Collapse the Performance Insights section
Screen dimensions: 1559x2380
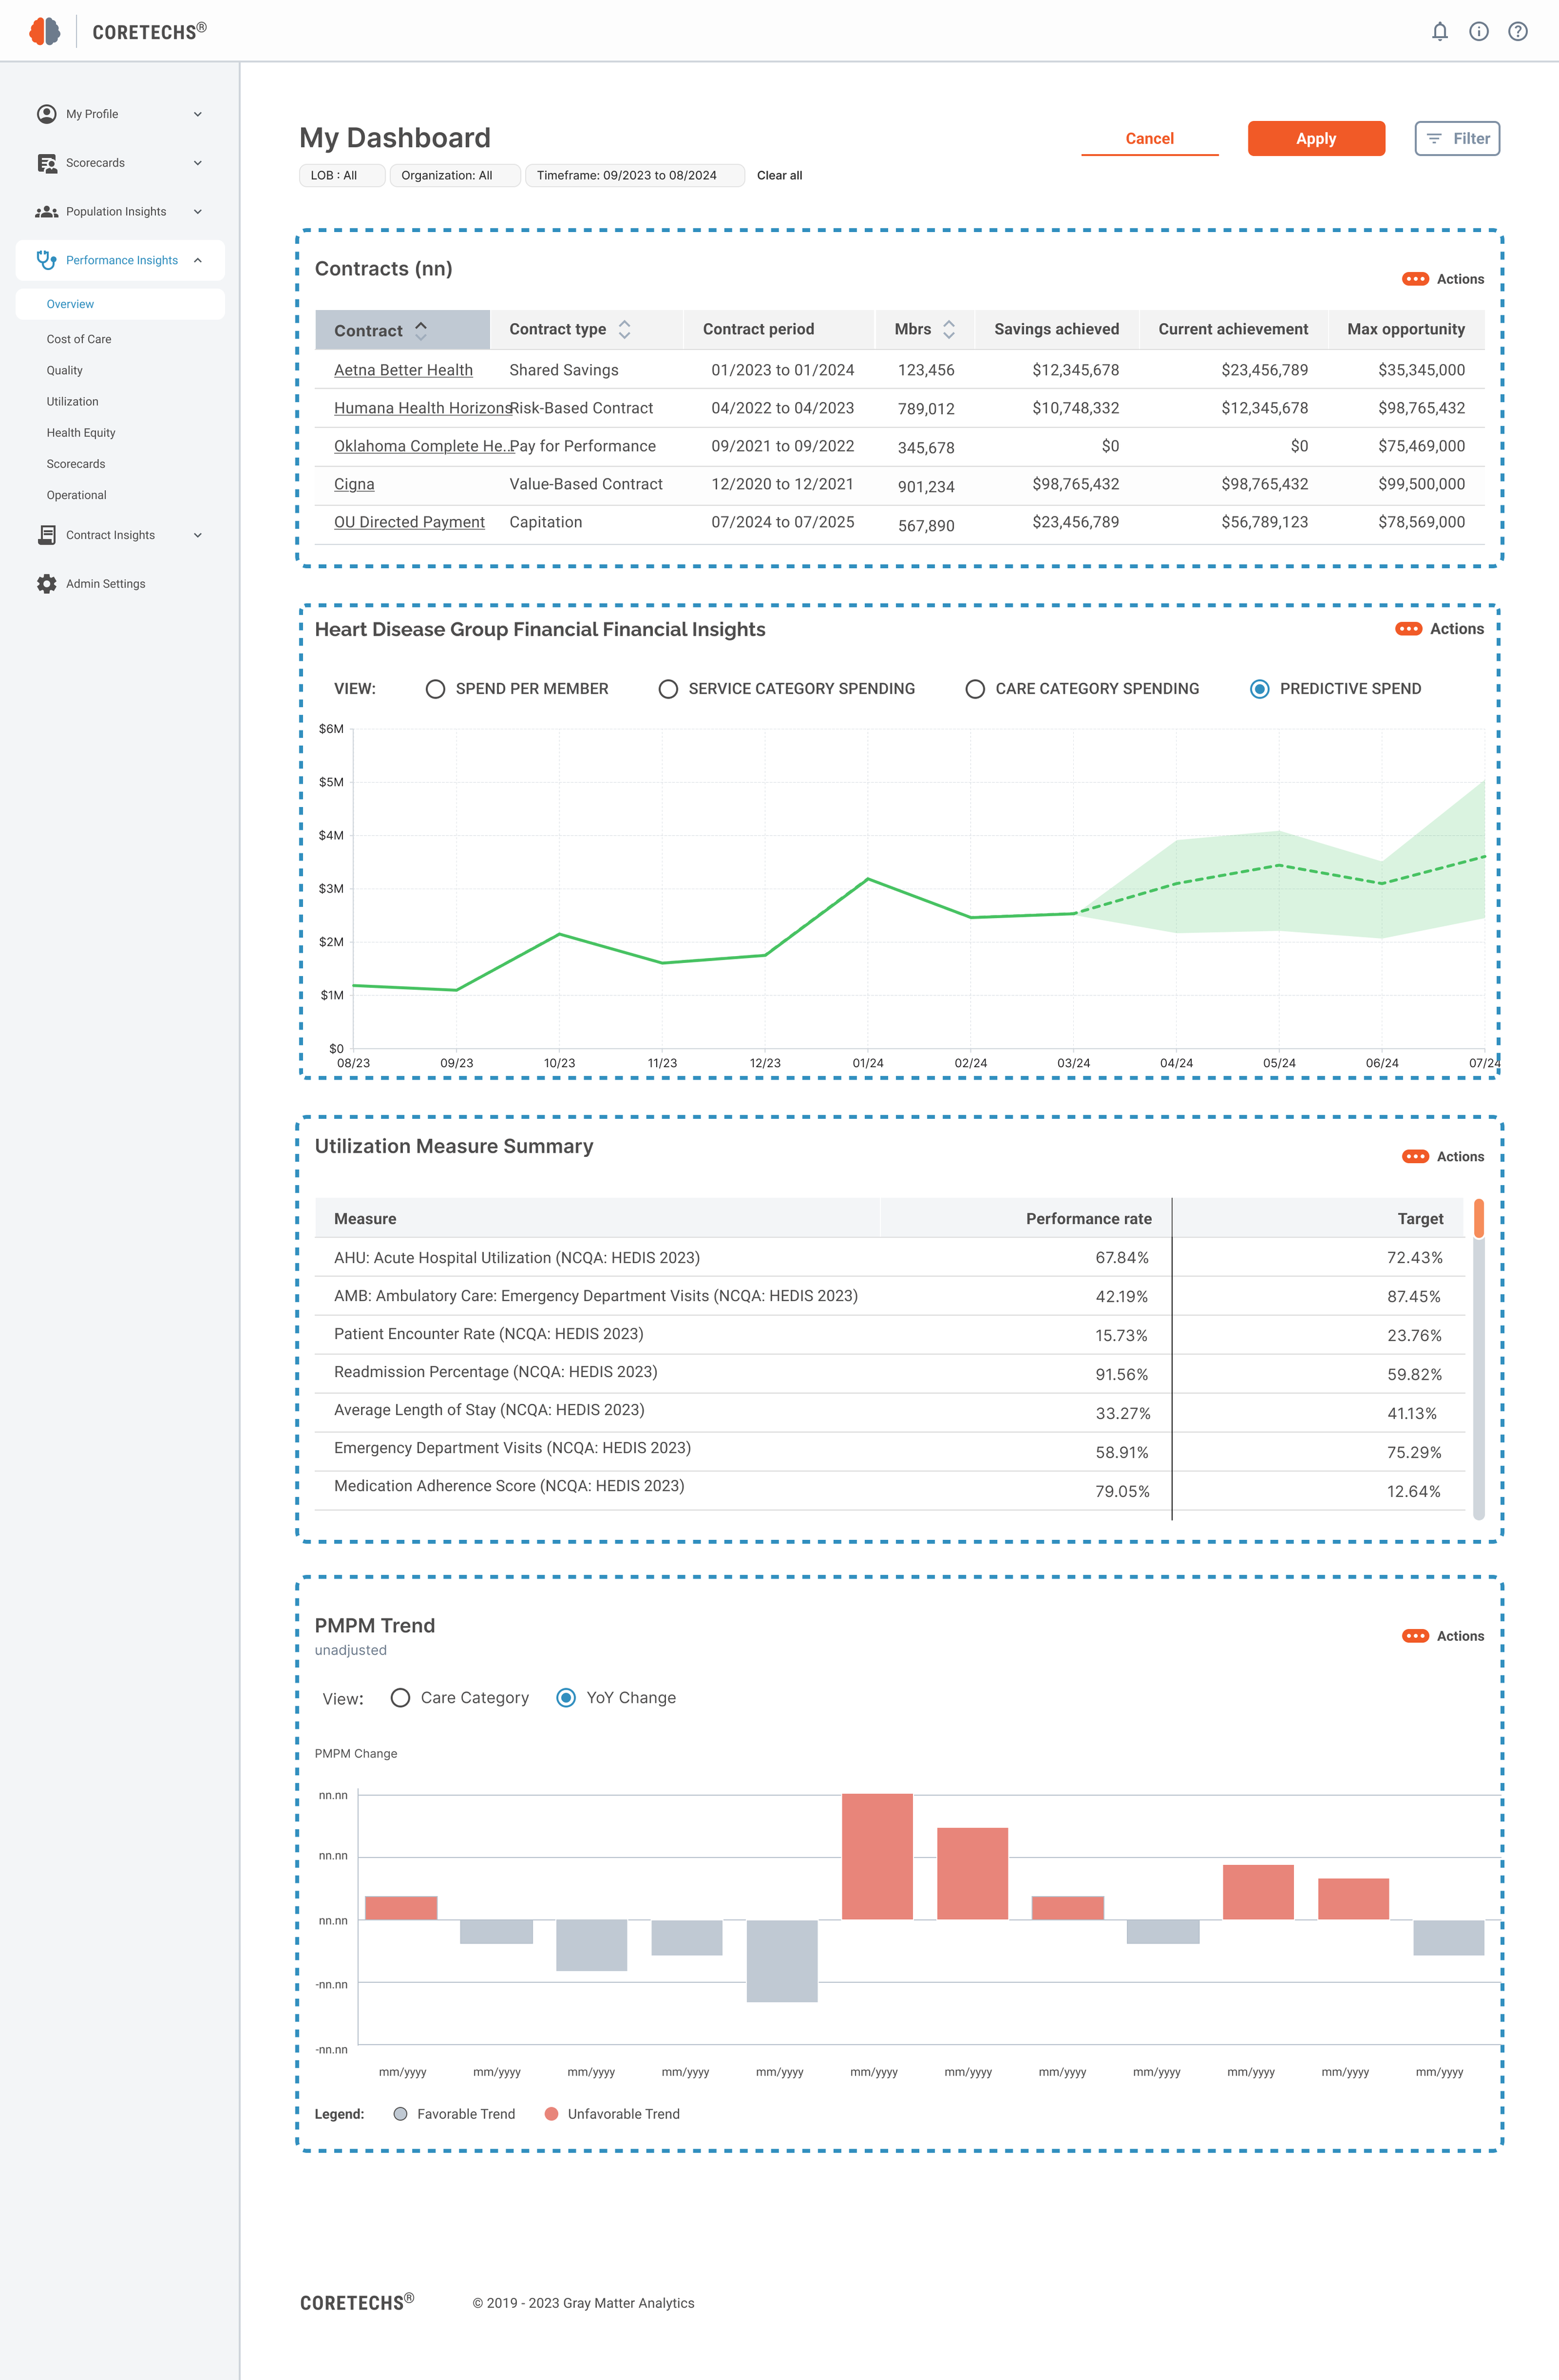coord(197,260)
